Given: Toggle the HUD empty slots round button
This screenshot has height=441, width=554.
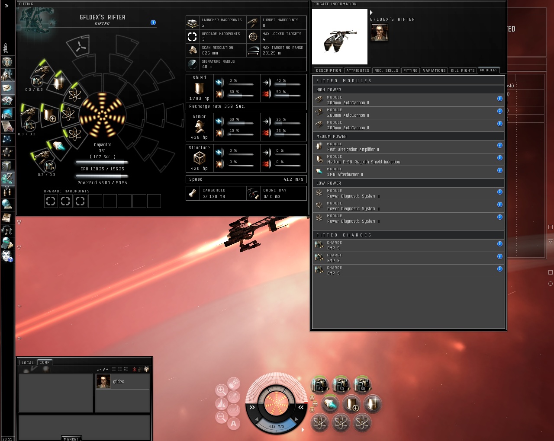Looking at the screenshot, I should [312, 398].
